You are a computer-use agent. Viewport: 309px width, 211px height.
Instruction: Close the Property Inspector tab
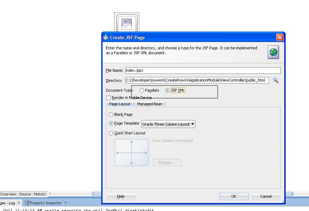point(66,203)
